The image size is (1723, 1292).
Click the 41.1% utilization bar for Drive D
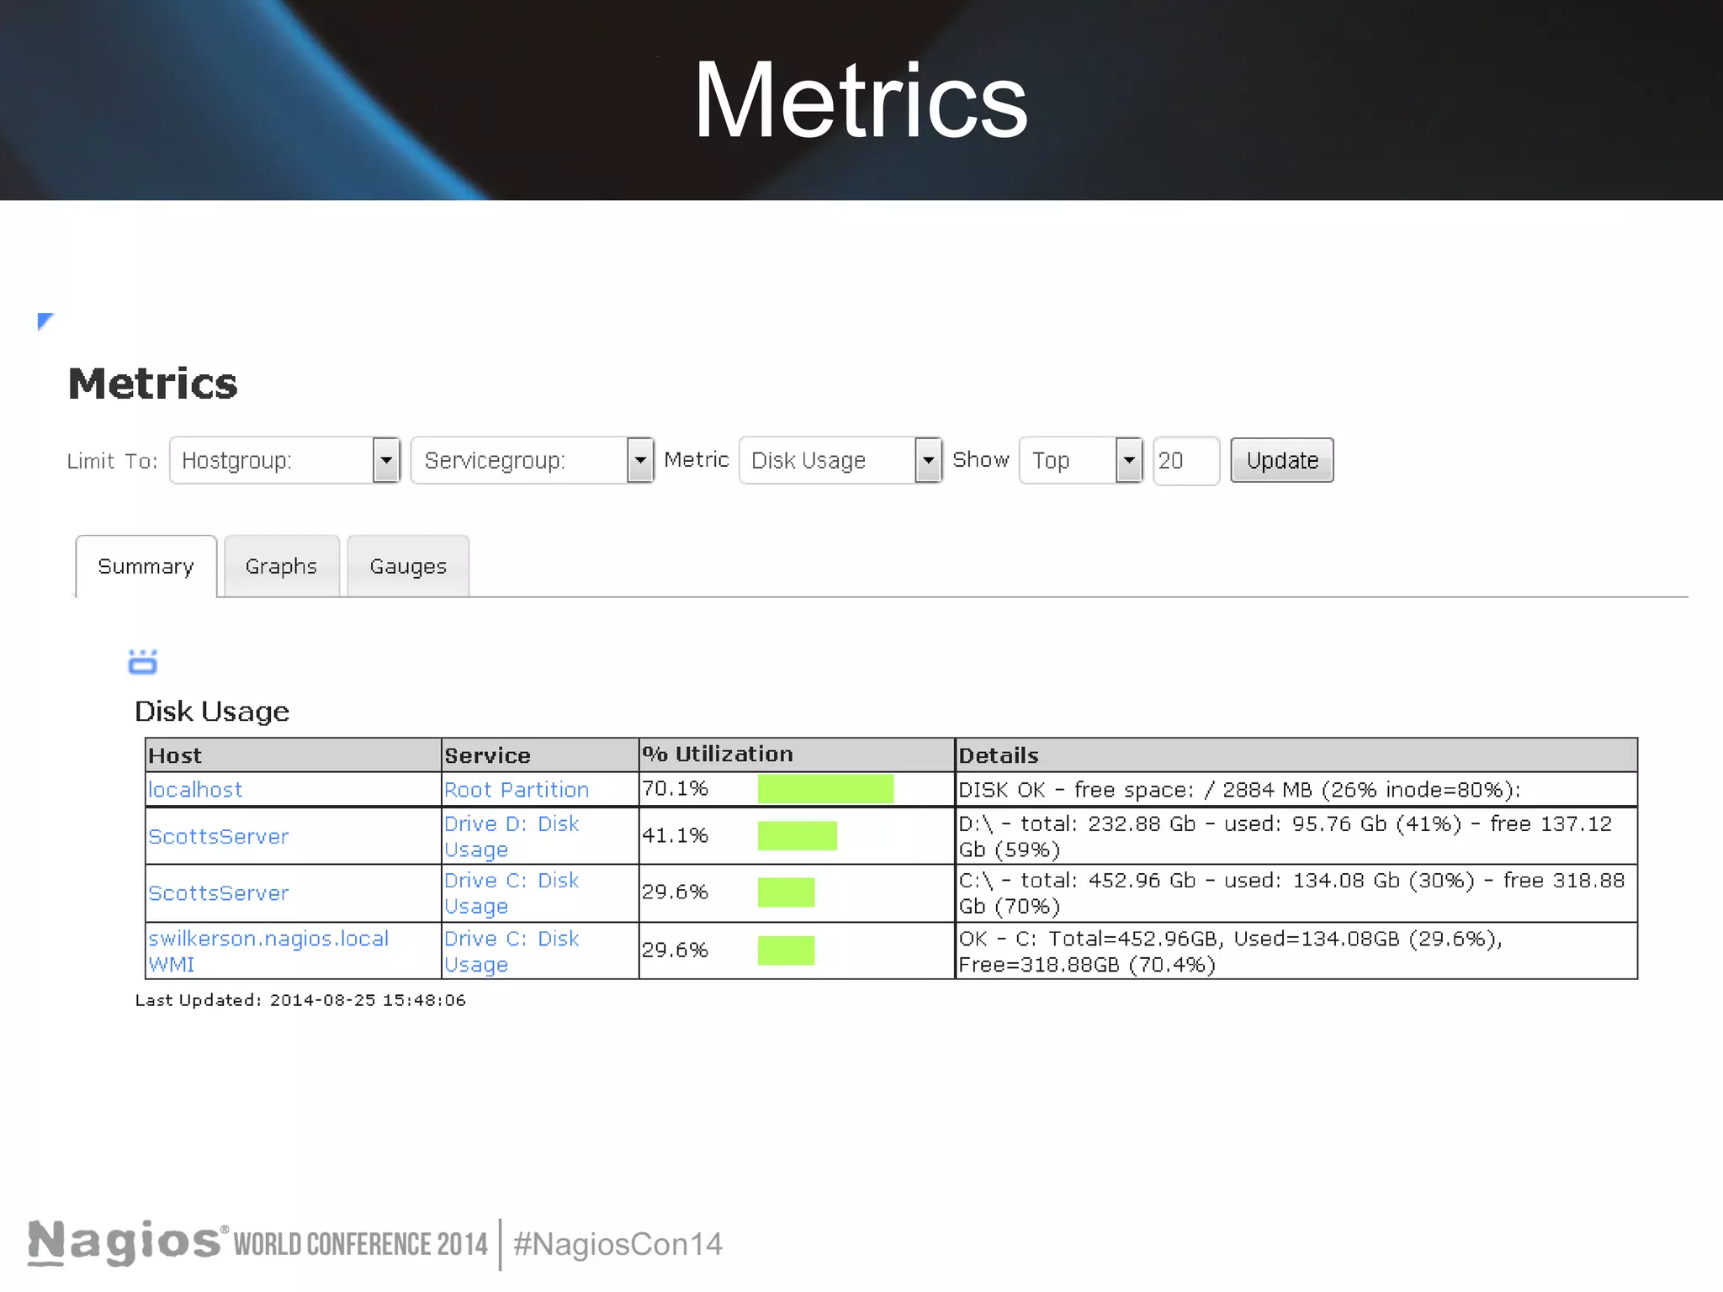(798, 835)
